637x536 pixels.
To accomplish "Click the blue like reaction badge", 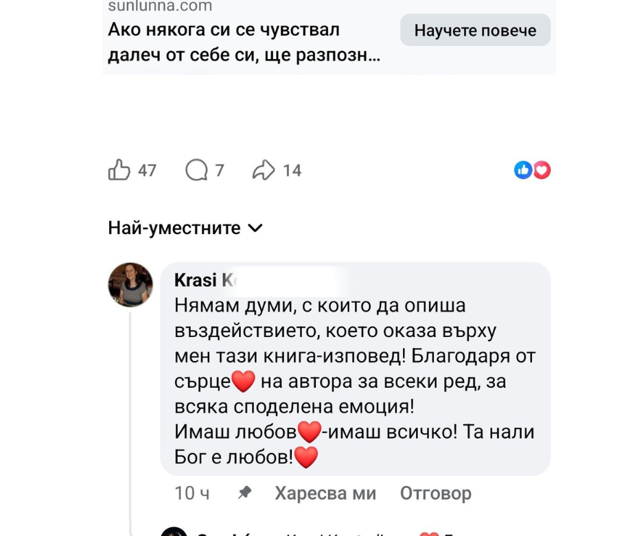I will coord(523,170).
